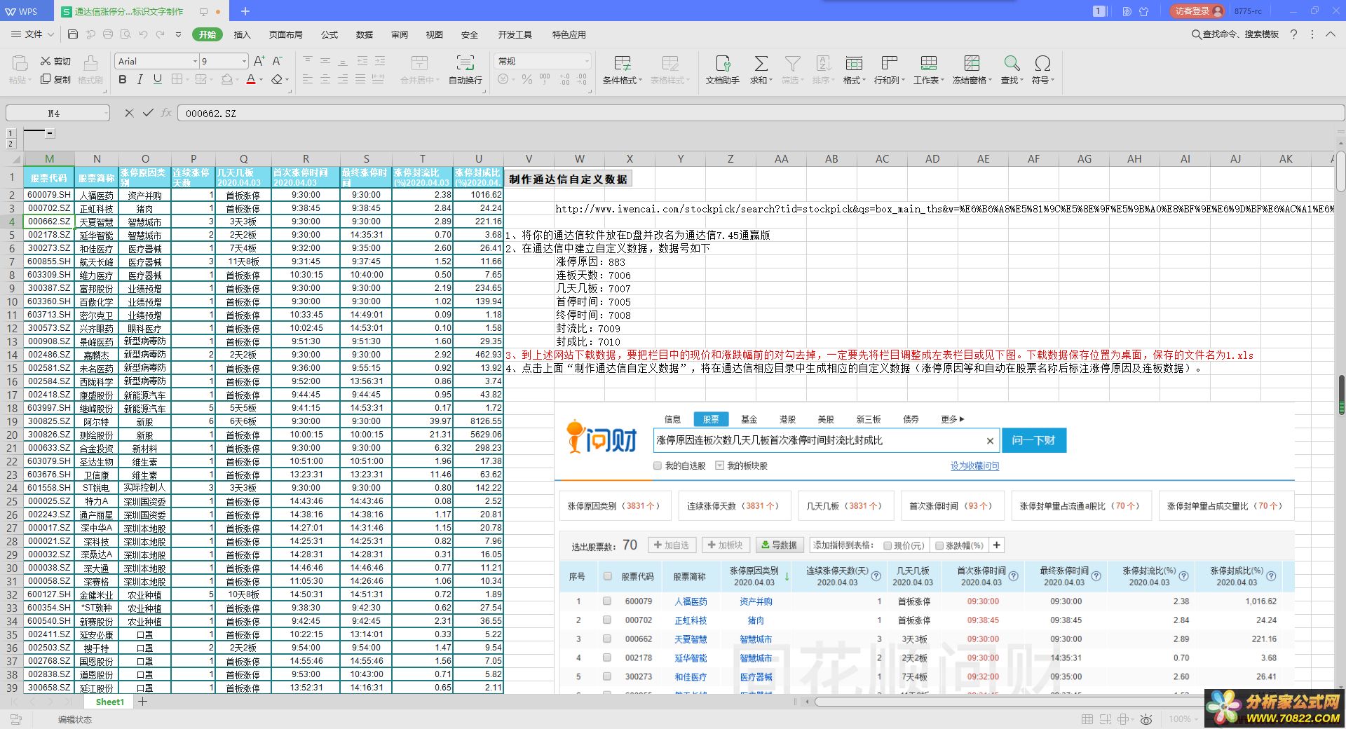Click the Save icon in quick access toolbar
1346x729 pixels.
(x=73, y=34)
